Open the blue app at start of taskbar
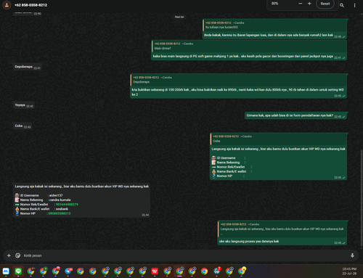363x278 pixels. [x=6, y=271]
